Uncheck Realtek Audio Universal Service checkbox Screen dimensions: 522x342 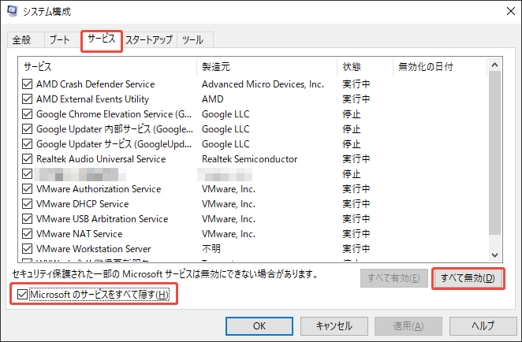click(27, 159)
